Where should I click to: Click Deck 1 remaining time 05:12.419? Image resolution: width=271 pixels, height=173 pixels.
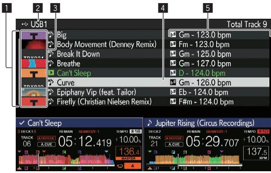[x=85, y=142]
